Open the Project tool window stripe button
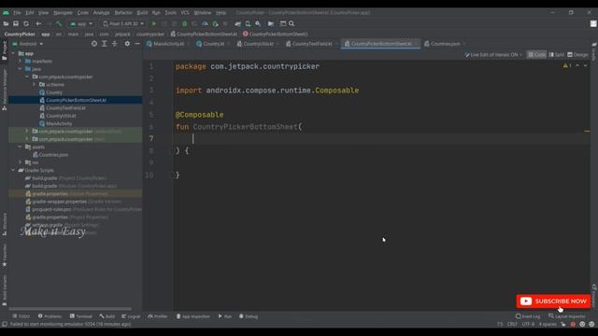 point(4,50)
